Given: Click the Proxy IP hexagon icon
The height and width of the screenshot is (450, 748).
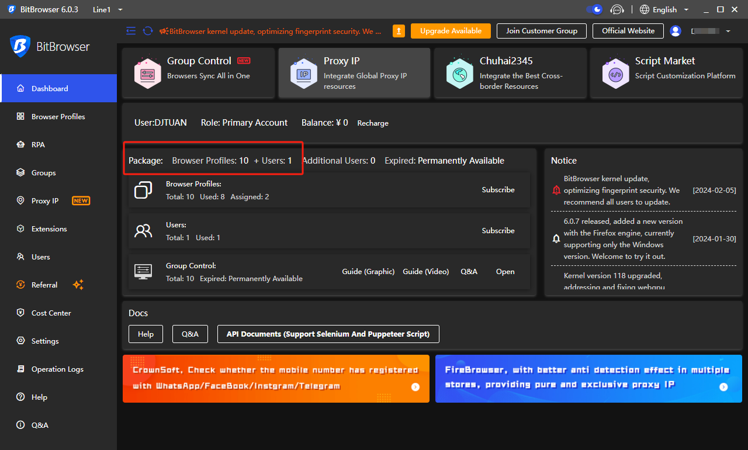Looking at the screenshot, I should point(304,73).
